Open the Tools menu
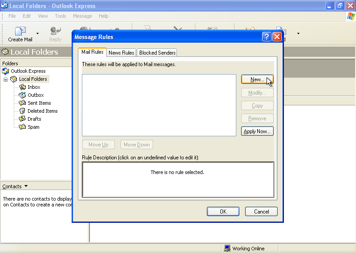356x253 pixels. point(61,16)
